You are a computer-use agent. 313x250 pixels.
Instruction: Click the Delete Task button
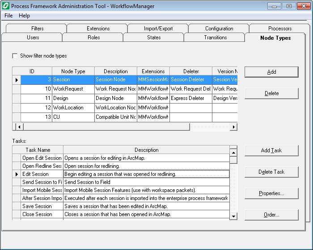[x=271, y=172]
